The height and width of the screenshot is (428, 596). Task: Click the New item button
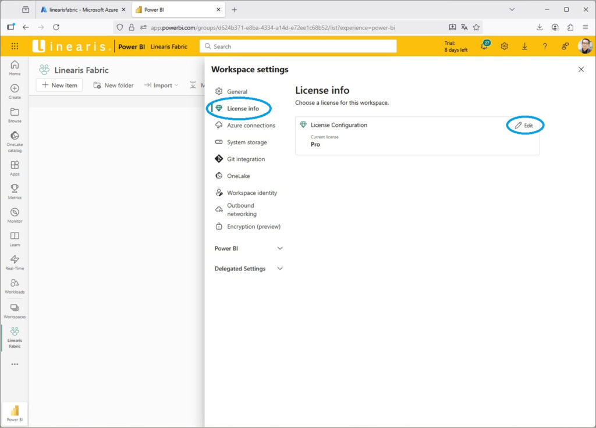pyautogui.click(x=59, y=85)
